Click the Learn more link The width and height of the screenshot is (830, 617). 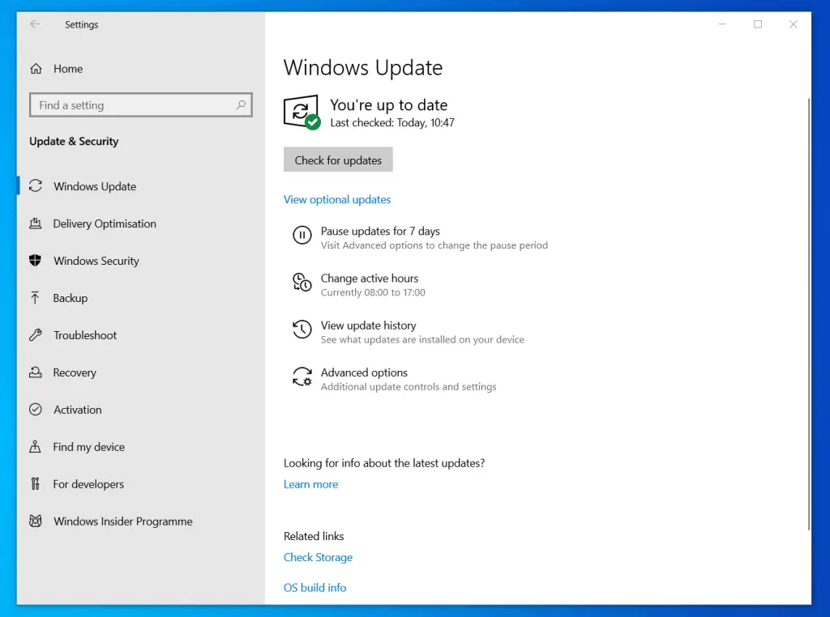pos(310,483)
